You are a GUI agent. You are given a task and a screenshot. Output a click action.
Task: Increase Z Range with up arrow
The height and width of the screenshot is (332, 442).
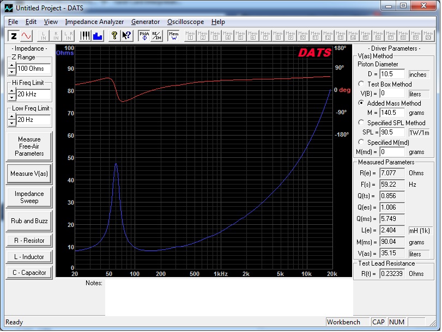click(11, 66)
